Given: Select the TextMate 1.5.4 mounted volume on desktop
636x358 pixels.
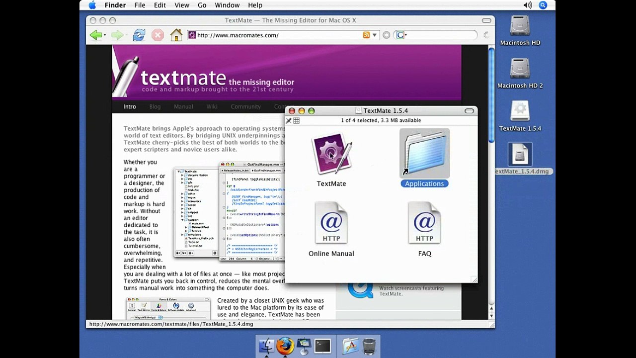Looking at the screenshot, I should coord(520,111).
